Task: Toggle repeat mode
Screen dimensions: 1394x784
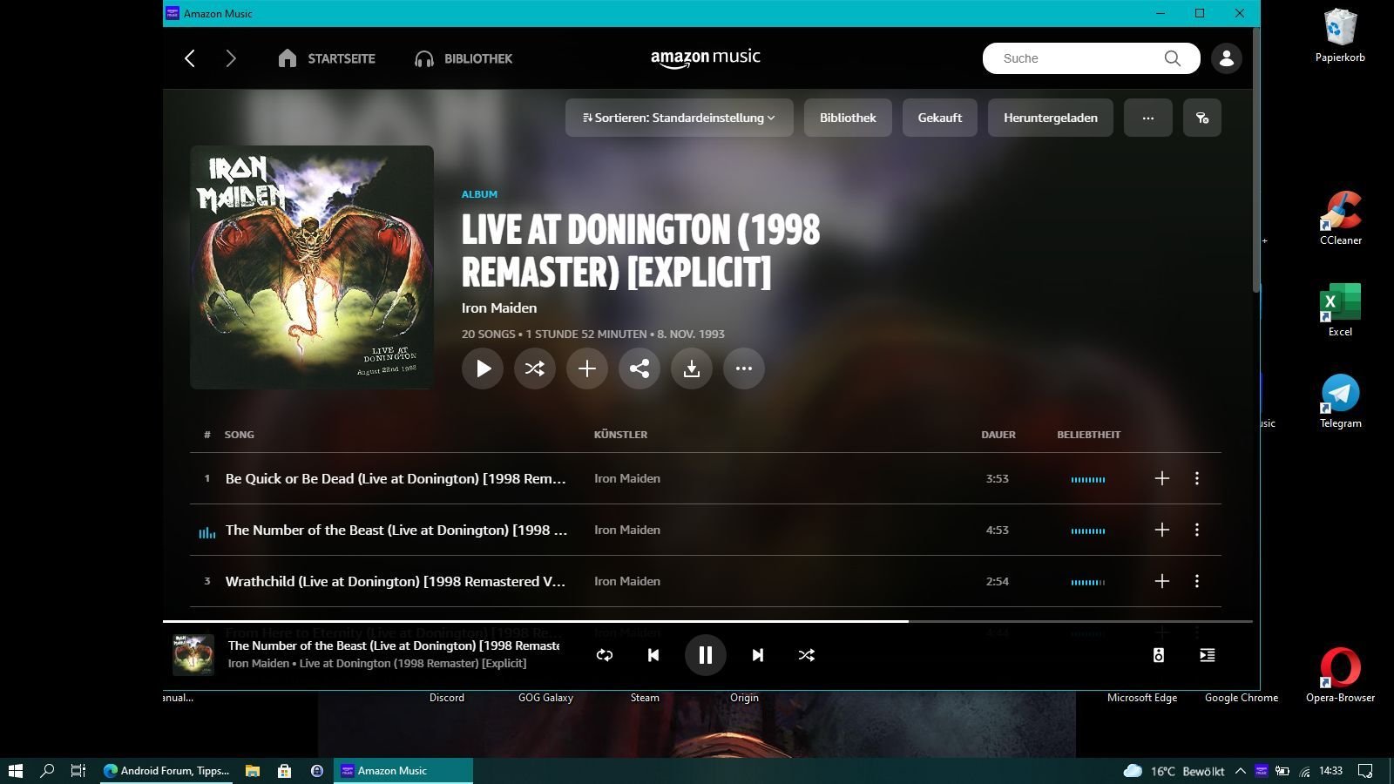Action: click(605, 655)
